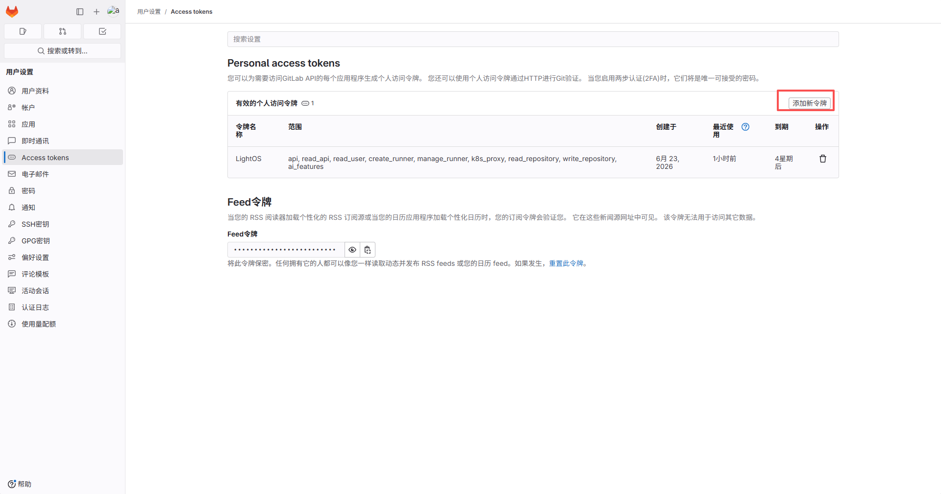The image size is (941, 494).
Task: Go to 偏好设置 in sidebar
Action: [63, 258]
